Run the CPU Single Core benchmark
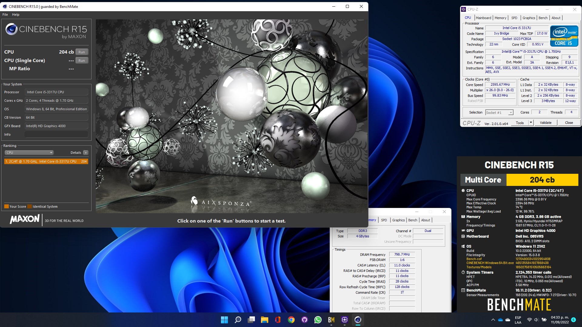 click(82, 61)
